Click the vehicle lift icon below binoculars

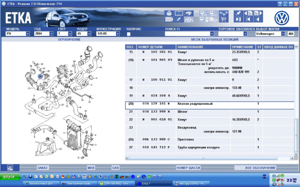[189, 20]
